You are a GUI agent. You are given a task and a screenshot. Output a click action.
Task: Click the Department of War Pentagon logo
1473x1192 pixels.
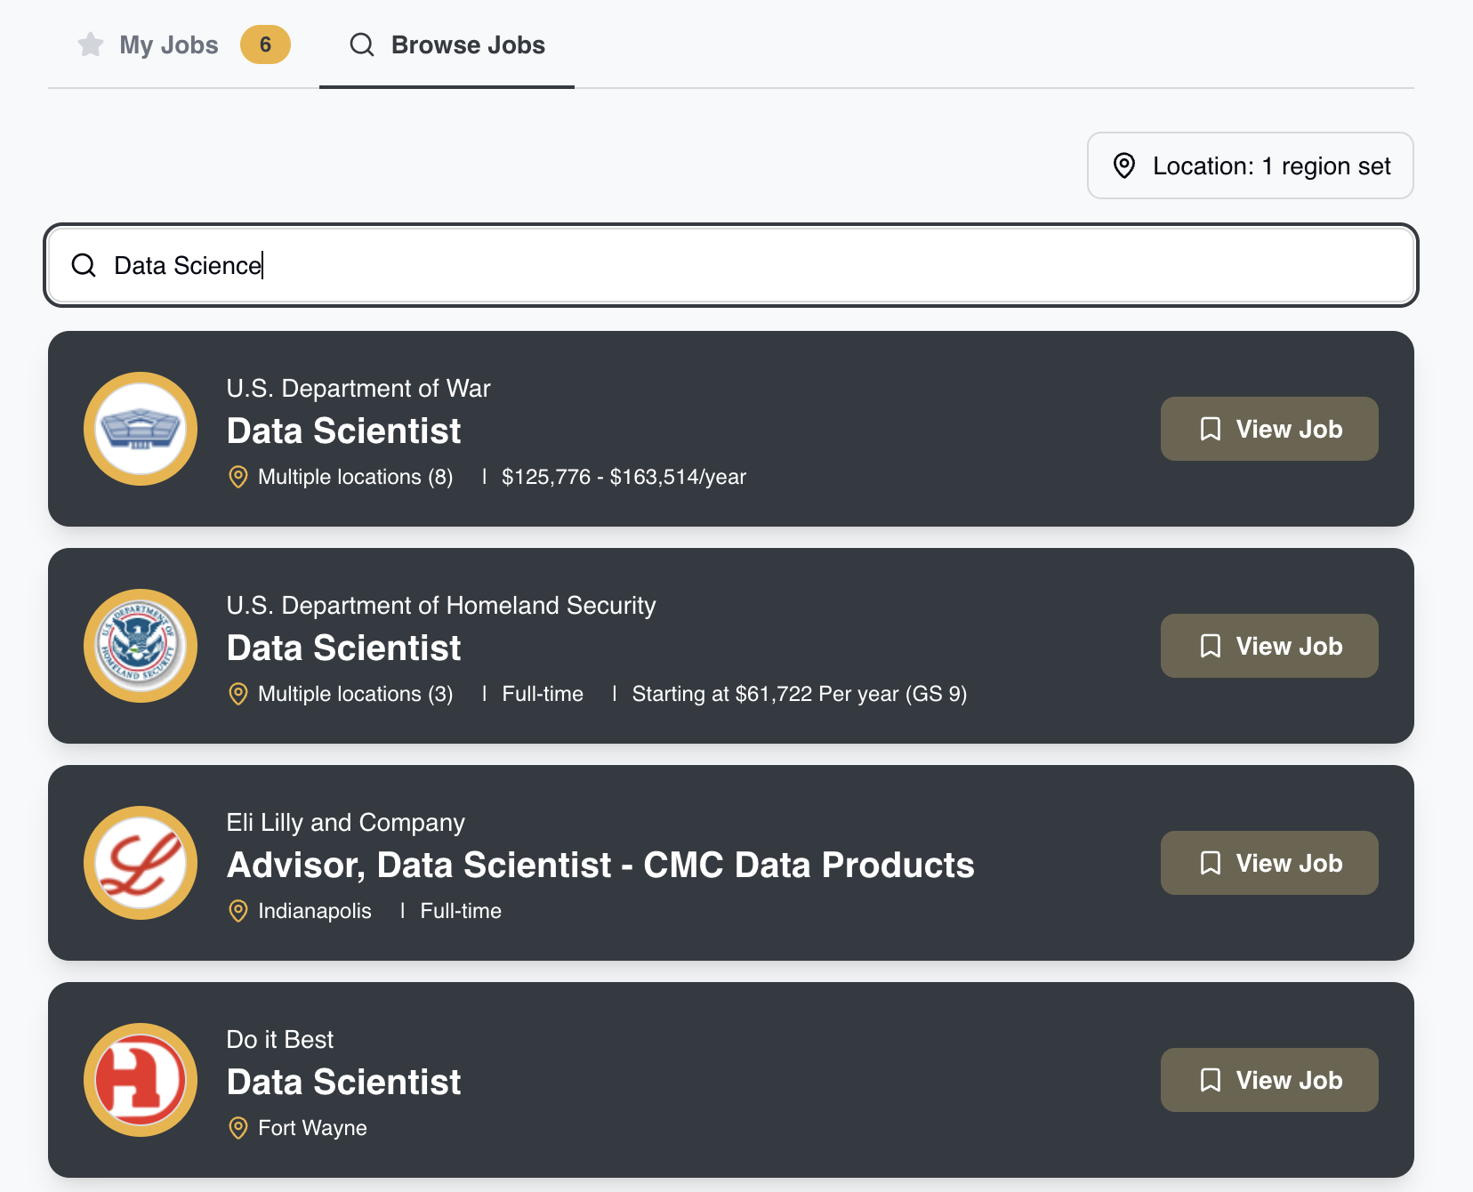[141, 429]
